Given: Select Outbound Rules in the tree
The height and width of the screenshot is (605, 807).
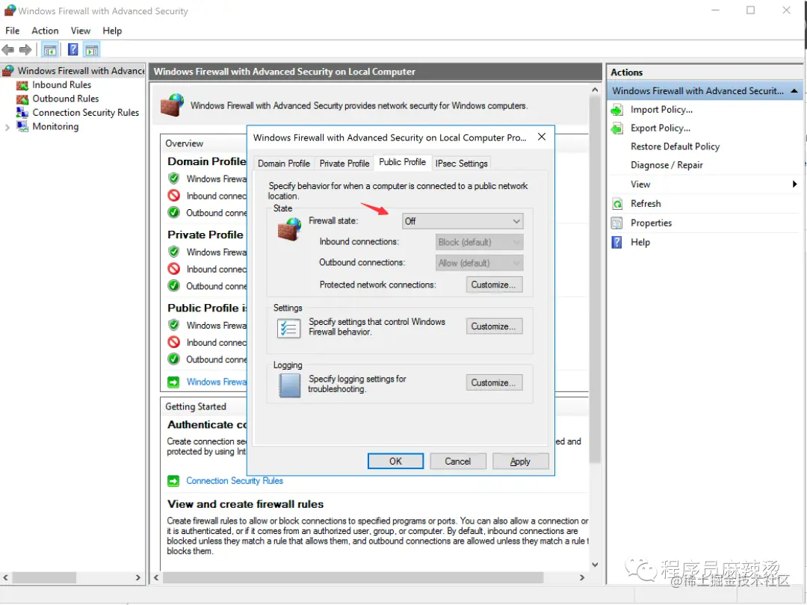Looking at the screenshot, I should tap(65, 99).
